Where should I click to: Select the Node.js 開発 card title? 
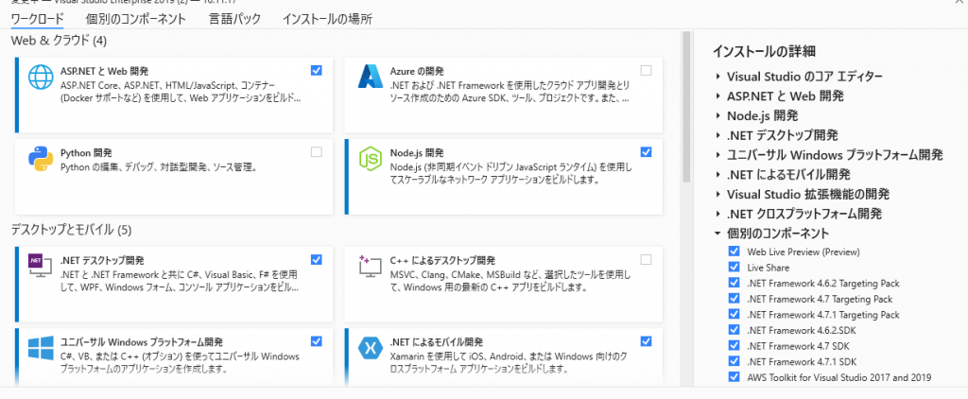click(x=417, y=152)
